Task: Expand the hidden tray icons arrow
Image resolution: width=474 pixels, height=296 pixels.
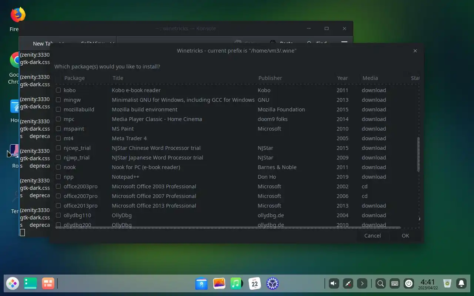Action: point(362,284)
